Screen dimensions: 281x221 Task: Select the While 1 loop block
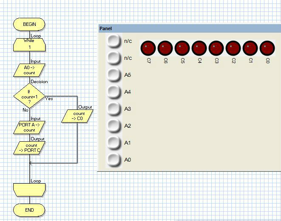(29, 45)
